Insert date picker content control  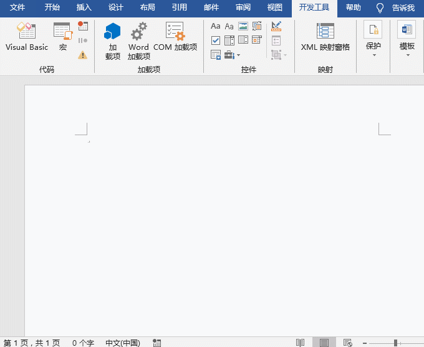click(257, 40)
